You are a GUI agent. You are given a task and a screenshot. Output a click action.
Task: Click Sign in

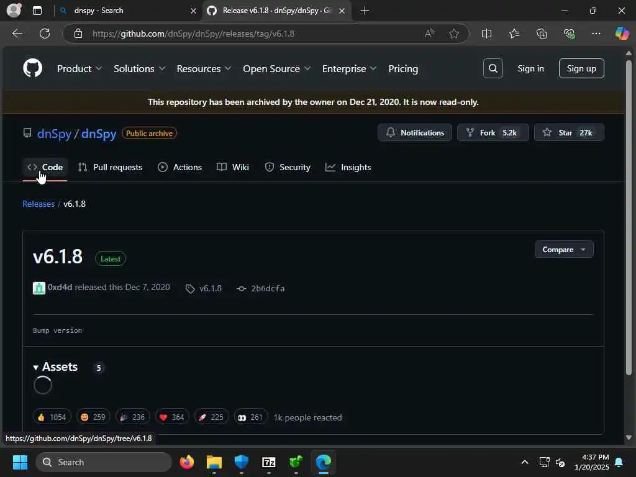[530, 68]
